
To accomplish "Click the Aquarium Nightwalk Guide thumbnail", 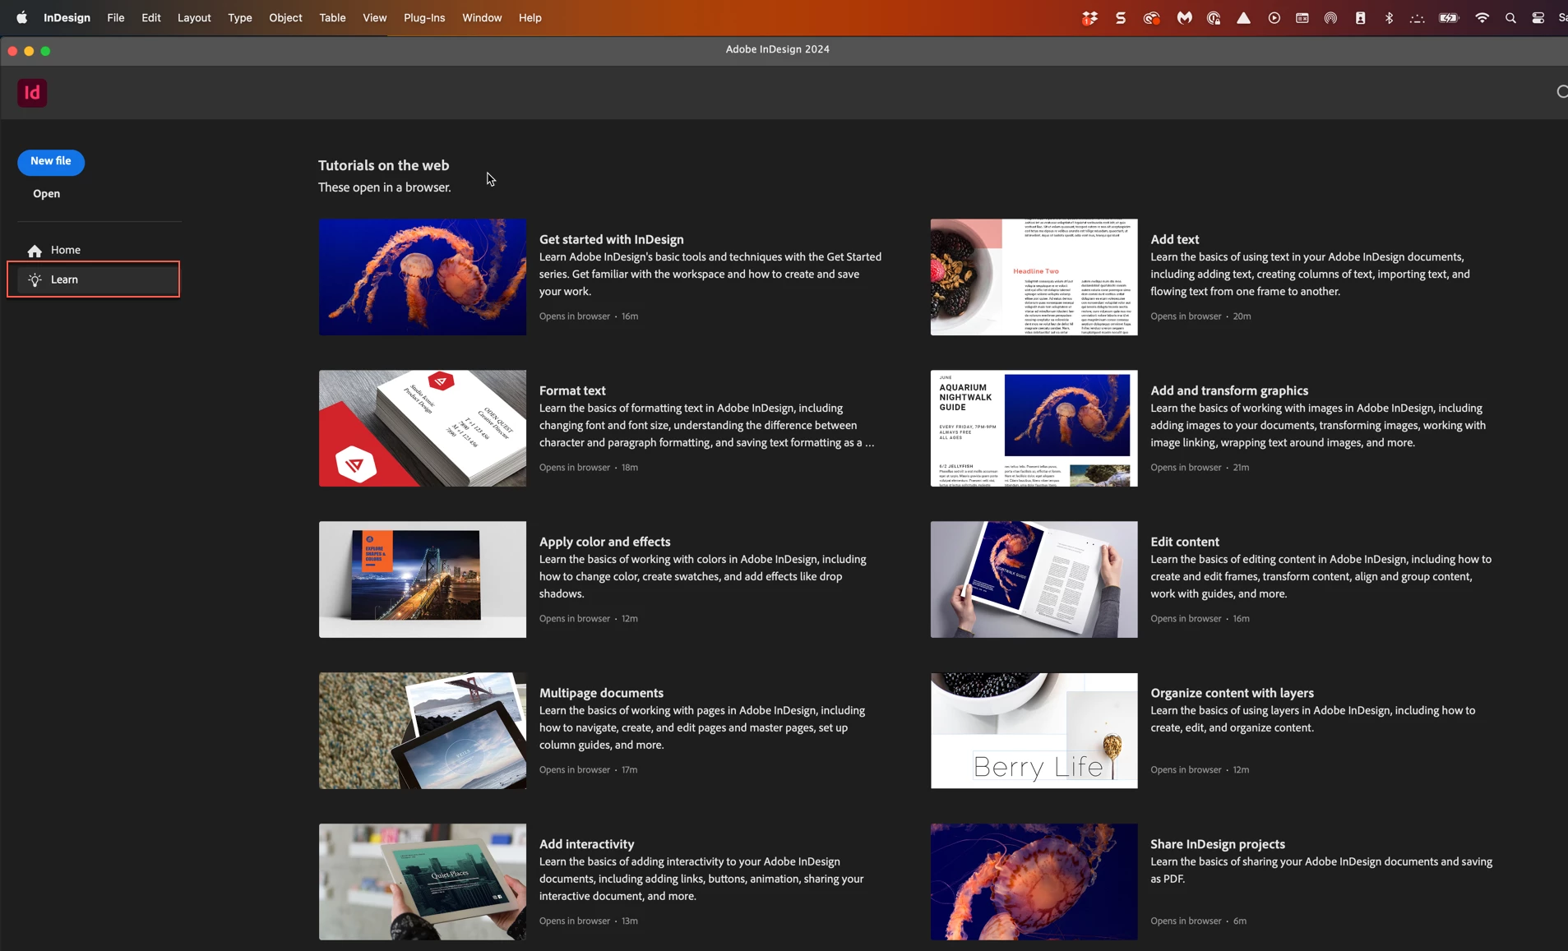I will pos(1034,428).
